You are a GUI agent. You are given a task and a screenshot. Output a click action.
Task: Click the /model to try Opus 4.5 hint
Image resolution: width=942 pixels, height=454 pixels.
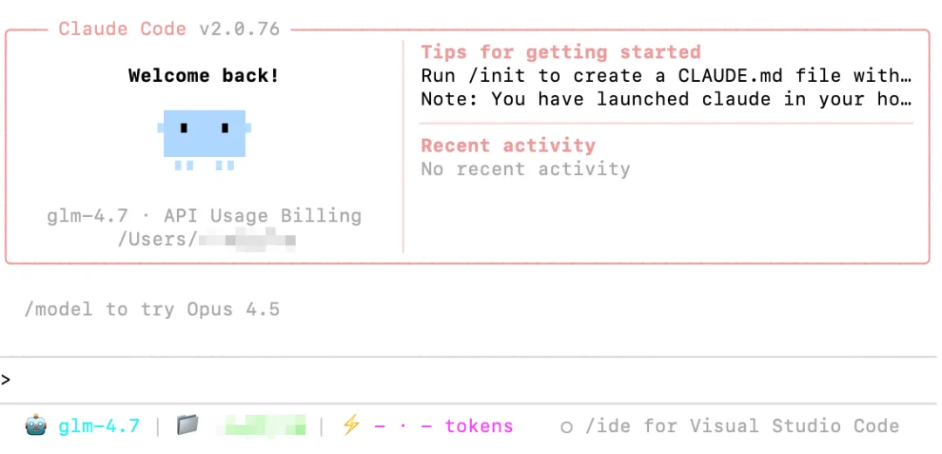(x=152, y=309)
